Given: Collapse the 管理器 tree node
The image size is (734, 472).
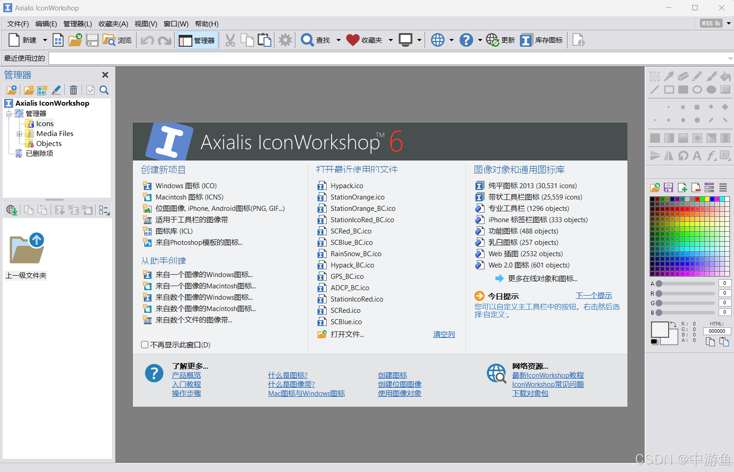Looking at the screenshot, I should (x=9, y=114).
